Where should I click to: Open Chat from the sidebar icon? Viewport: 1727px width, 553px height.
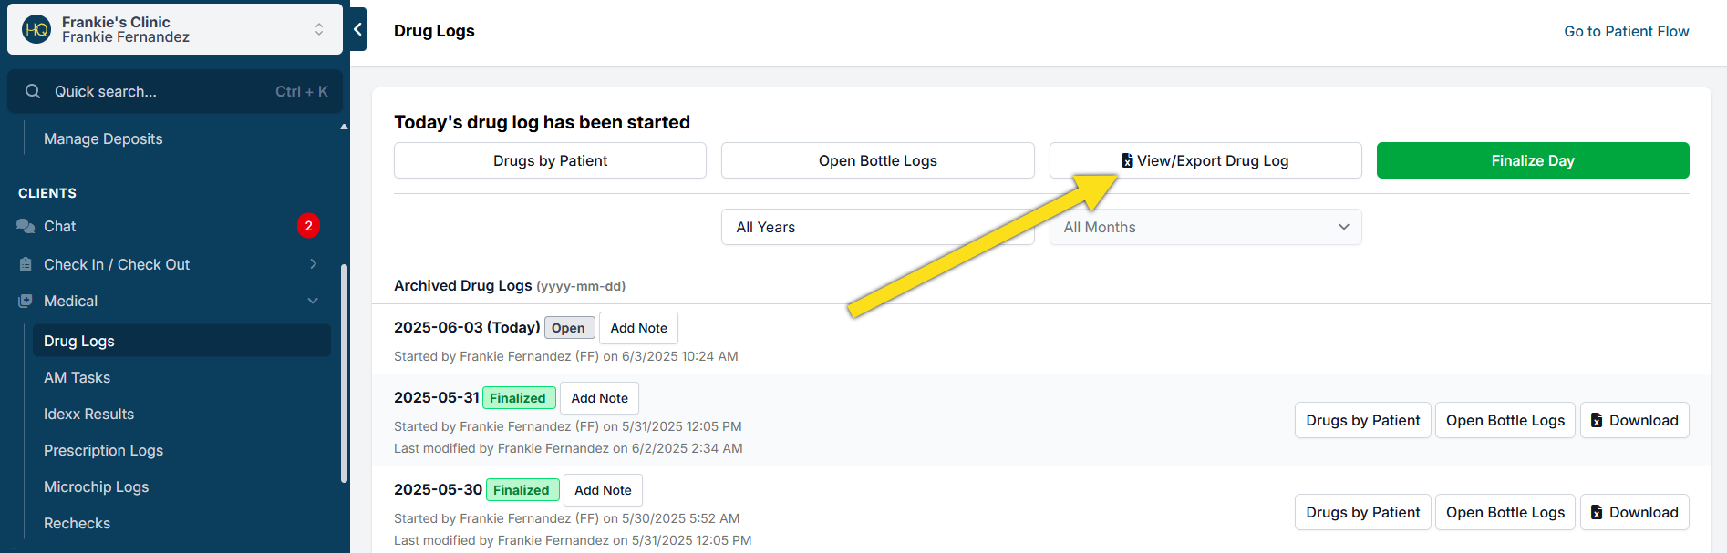[26, 226]
